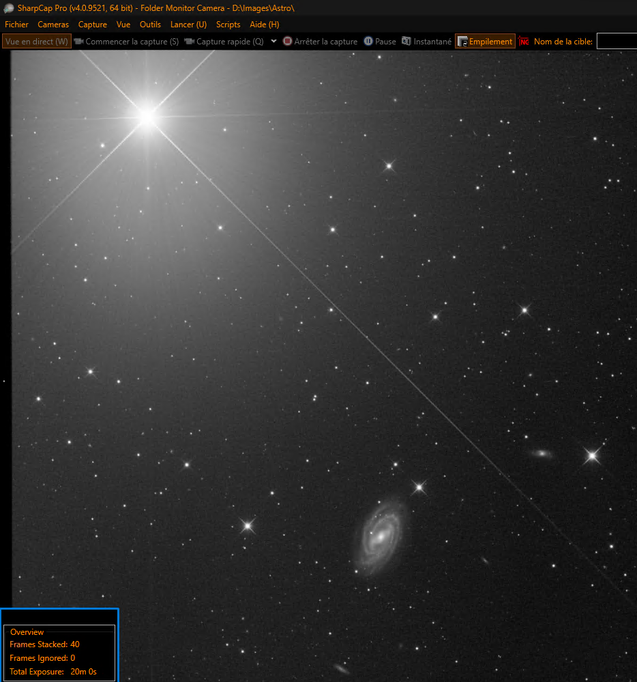Click the SharpCap app icon in title bar
Image resolution: width=637 pixels, height=682 pixels.
point(8,8)
